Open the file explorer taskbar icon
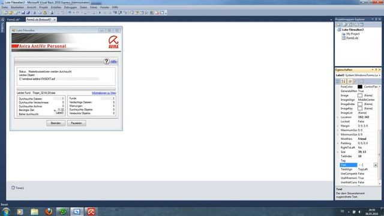Viewport: 384px width, 216px height. click(34, 211)
